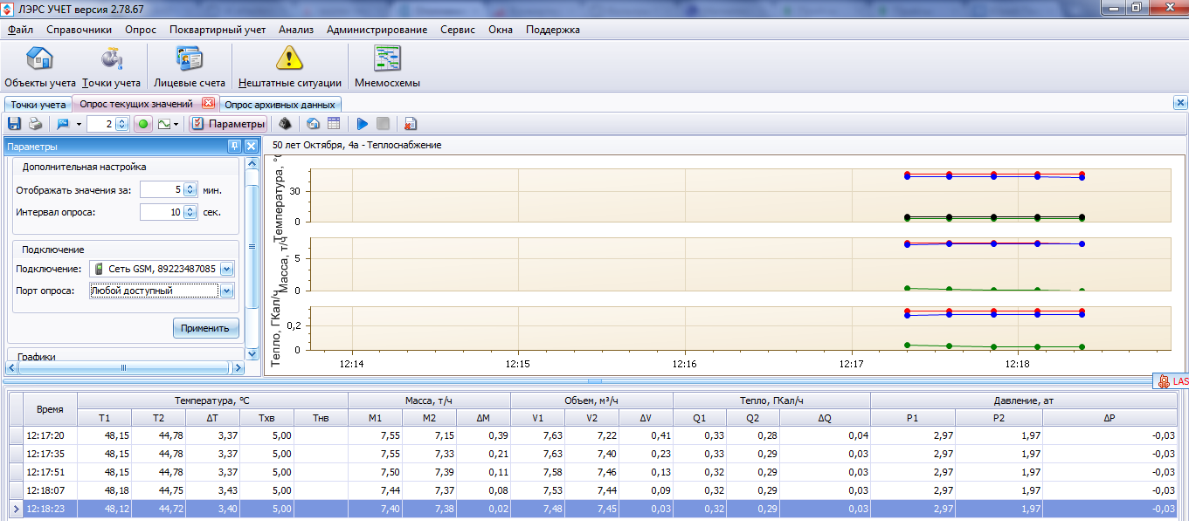Click the document with red X icon
1189x527 pixels.
click(411, 124)
